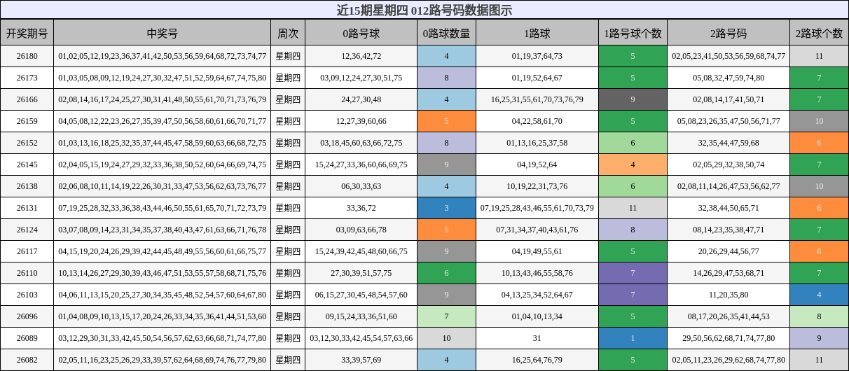Click the 0路球数量 column header
849x371 pixels.
(x=446, y=33)
